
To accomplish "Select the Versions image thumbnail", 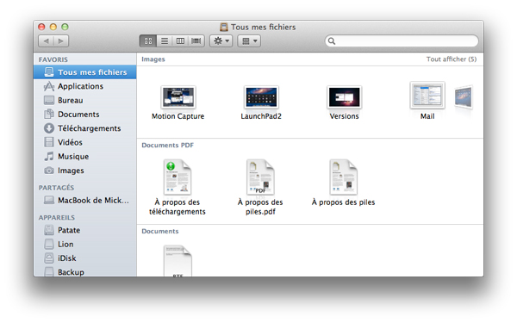I will pyautogui.click(x=344, y=97).
